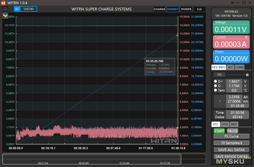Viewport: 254px width, 167px height.
Task: Select the K2 104740 device tag
Action: click(x=25, y=9)
